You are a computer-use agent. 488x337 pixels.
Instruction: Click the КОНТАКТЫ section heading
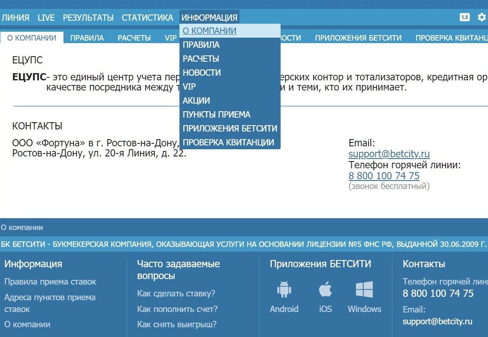[x=37, y=126]
